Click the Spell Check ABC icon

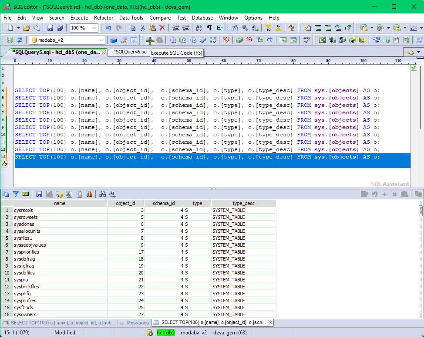coord(306,40)
